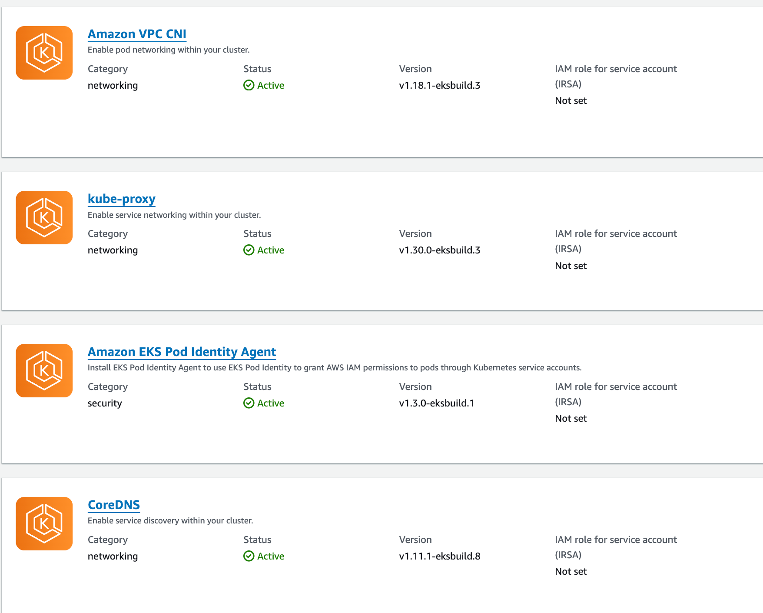Click the Active check icon for Amazon VPC CNI
This screenshot has height=613, width=763.
[249, 85]
